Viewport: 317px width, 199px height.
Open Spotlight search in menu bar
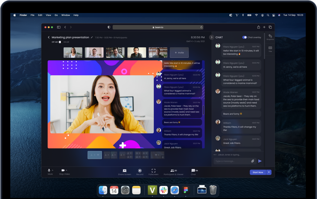click(268, 15)
